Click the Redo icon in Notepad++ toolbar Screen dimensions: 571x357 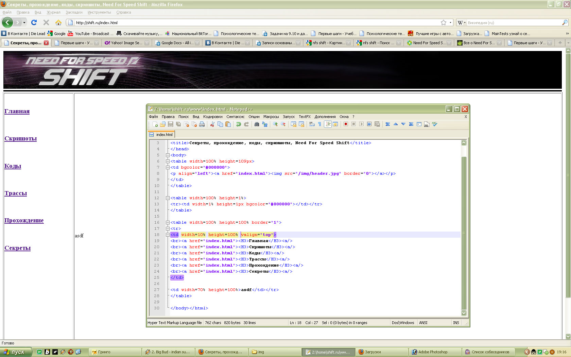246,124
